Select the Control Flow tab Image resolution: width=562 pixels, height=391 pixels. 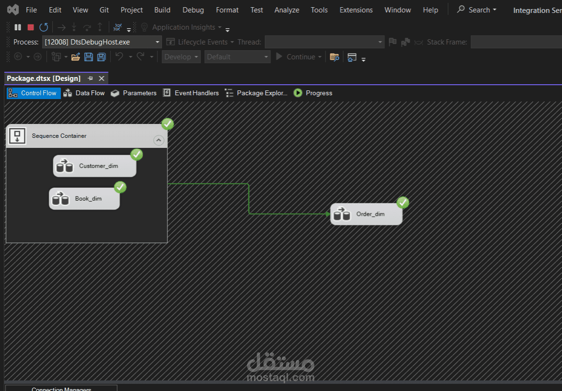pos(34,93)
